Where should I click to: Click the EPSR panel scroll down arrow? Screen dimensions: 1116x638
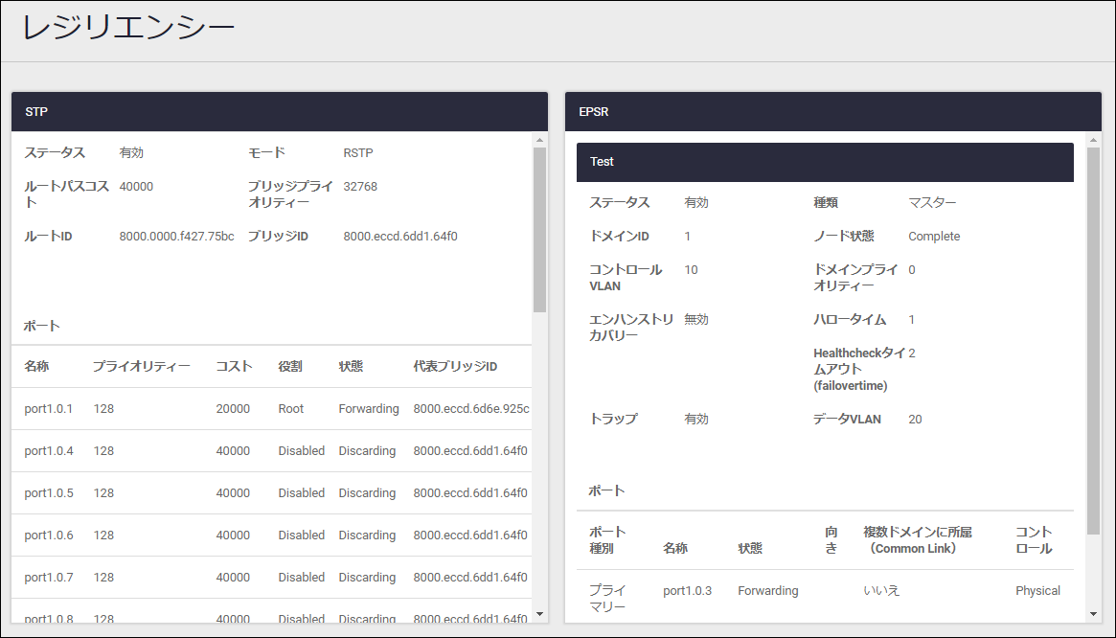click(x=1093, y=613)
